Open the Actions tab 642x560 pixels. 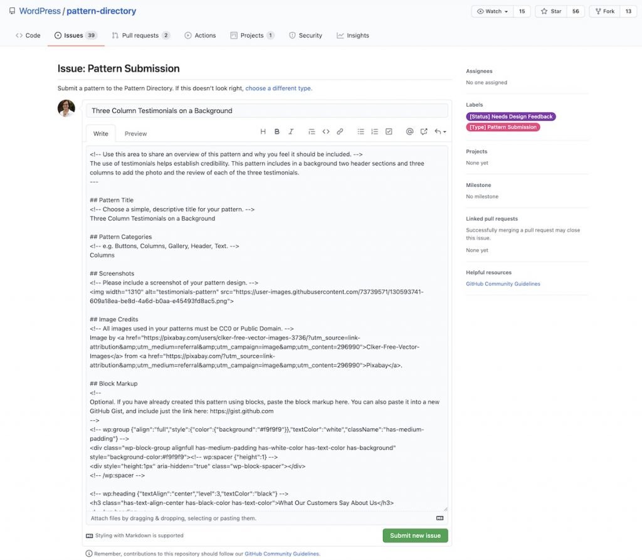coord(200,36)
